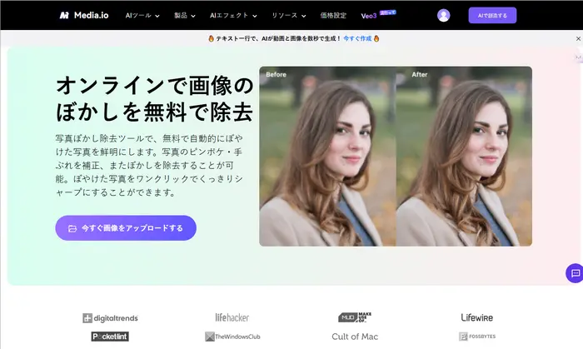Click the オンラインで画像のぼかしを無料で除去 heading
This screenshot has height=349, width=583.
(x=155, y=98)
